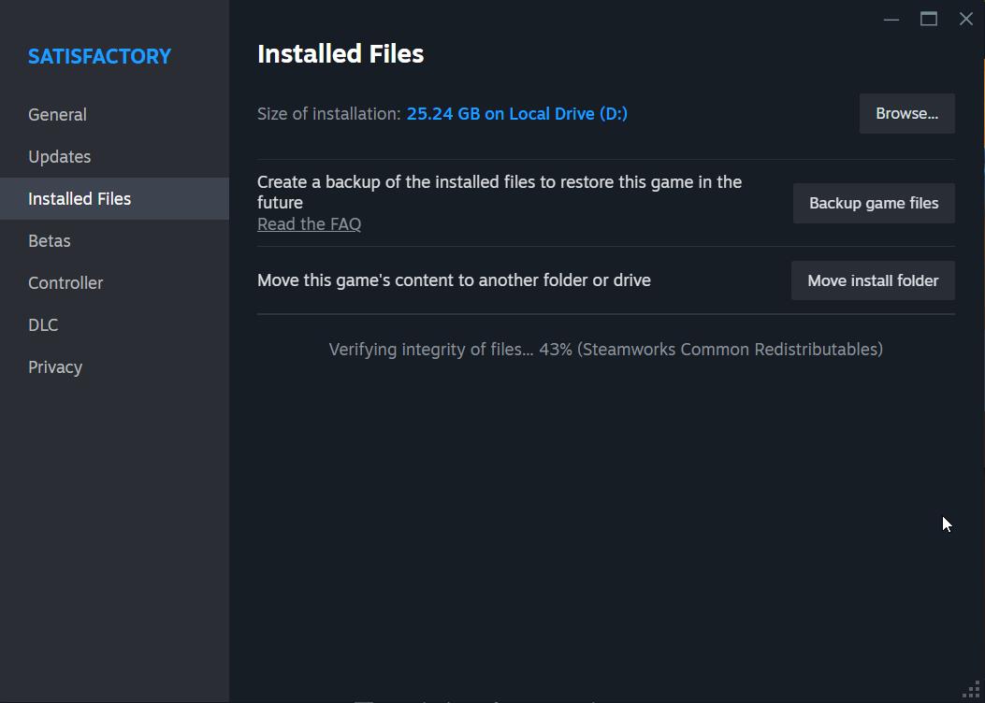The height and width of the screenshot is (703, 985).
Task: Click the window resize grip icon
Action: point(971,689)
